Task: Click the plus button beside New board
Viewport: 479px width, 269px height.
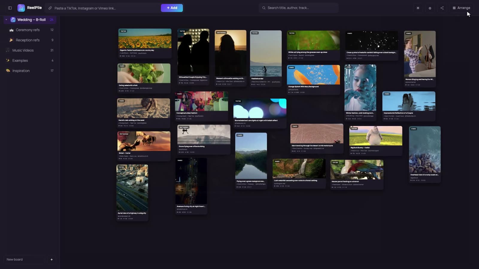Action: click(x=51, y=259)
